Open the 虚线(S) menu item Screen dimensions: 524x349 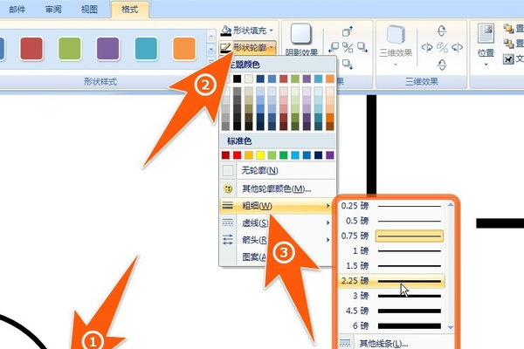pyautogui.click(x=277, y=222)
